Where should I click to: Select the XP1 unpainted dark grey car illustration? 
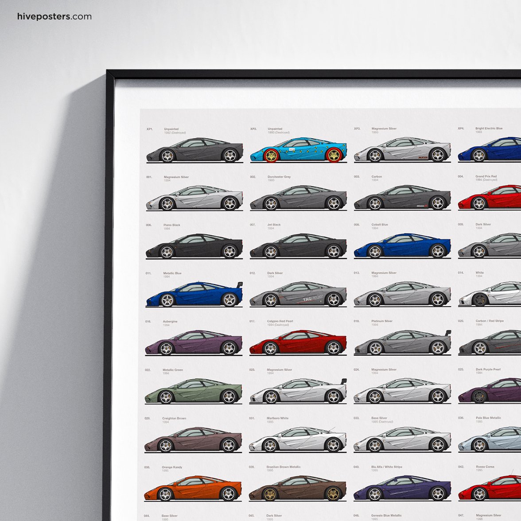[x=195, y=150]
